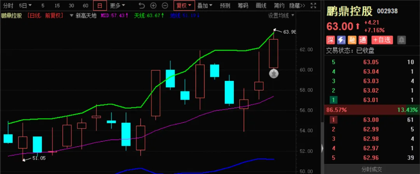Click the gray star marker under the last candle
Viewport: 420px width, 174px height.
pyautogui.click(x=274, y=74)
